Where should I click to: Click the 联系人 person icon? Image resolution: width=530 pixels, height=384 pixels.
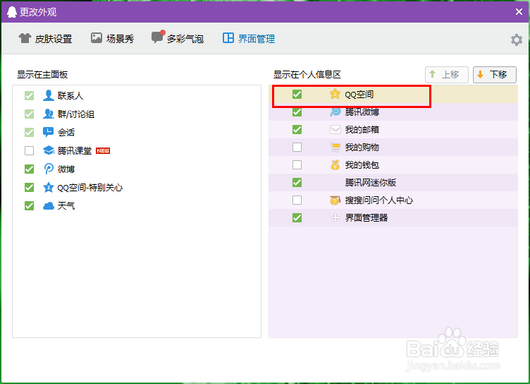click(49, 95)
